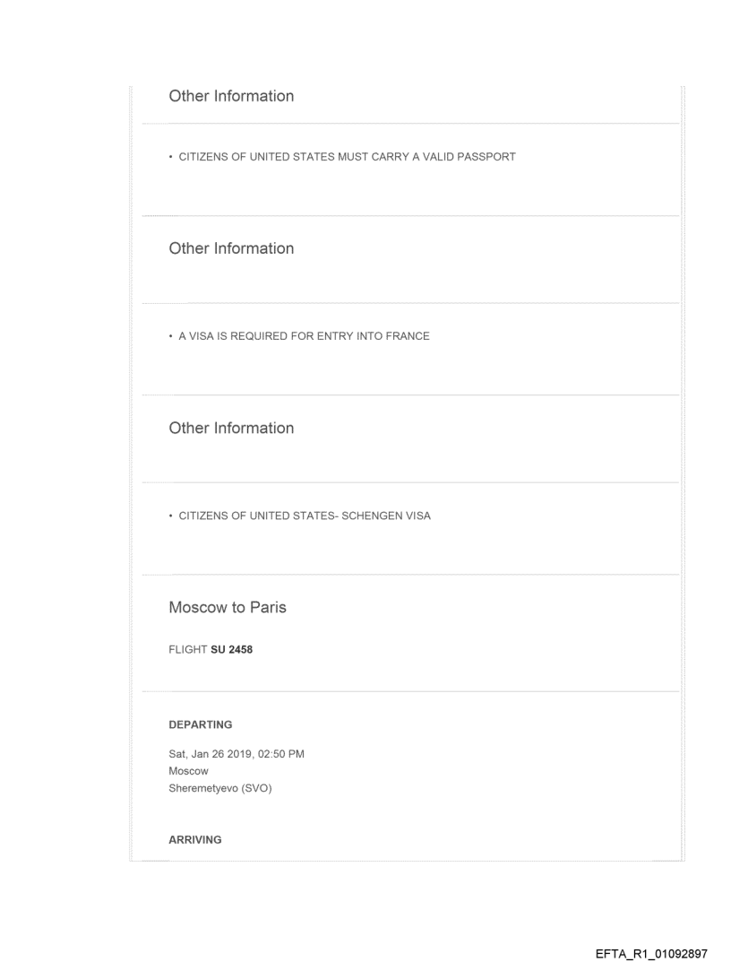Click the bullet before the Schengen notice
Viewport: 731px width, 962px height.
click(170, 516)
